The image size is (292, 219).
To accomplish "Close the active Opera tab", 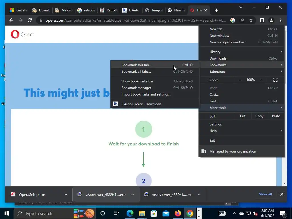I will click(206, 10).
